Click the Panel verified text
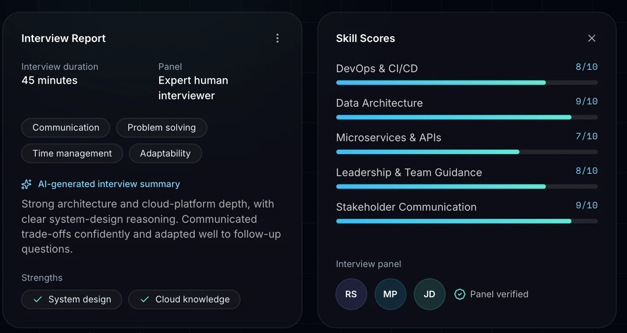Viewport: 627px width, 333px height. 499,294
